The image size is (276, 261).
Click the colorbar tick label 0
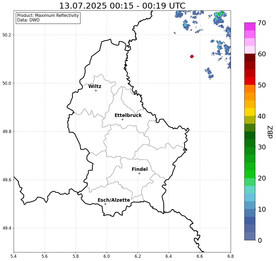click(260, 240)
